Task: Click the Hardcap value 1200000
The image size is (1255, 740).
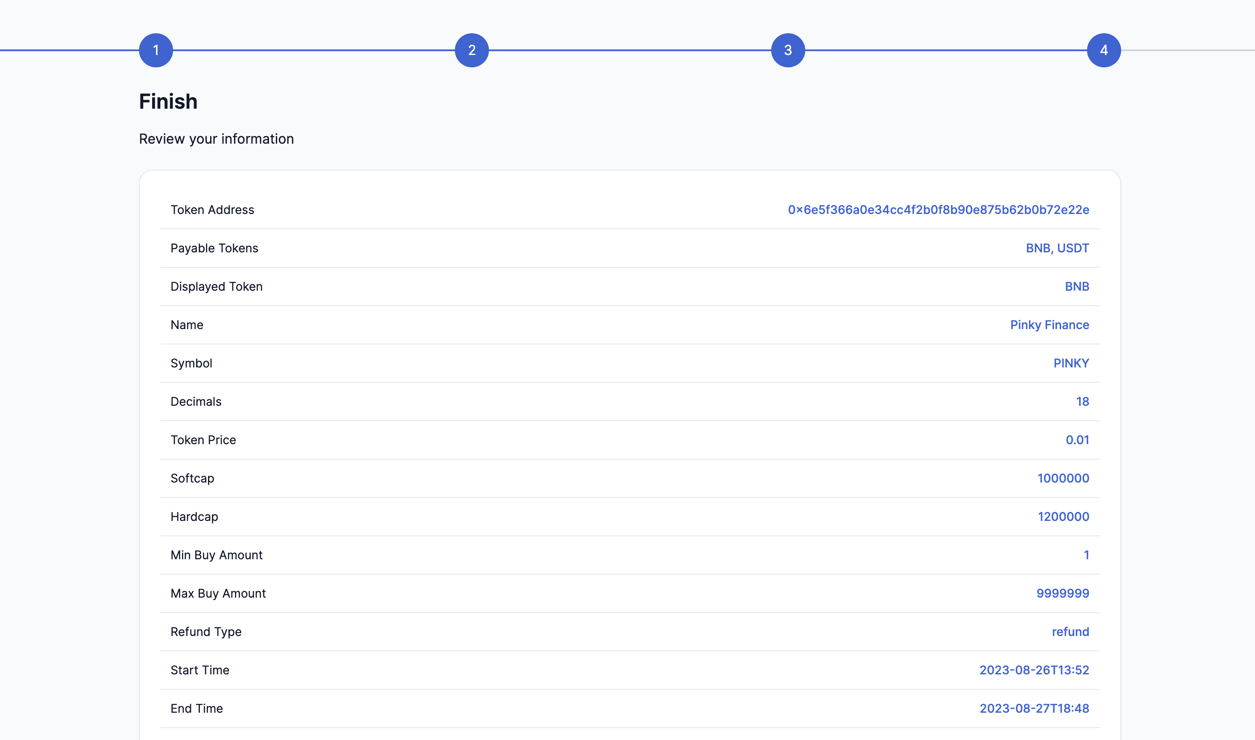Action: pos(1063,517)
